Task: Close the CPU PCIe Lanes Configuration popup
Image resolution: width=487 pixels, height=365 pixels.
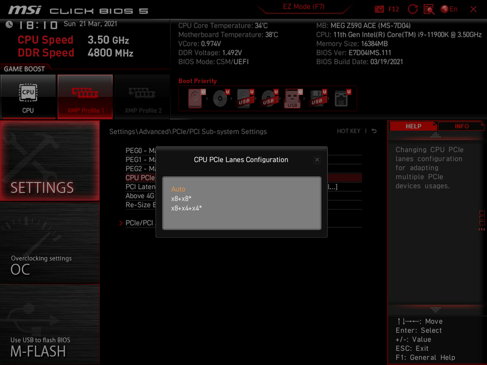Action: click(x=317, y=160)
